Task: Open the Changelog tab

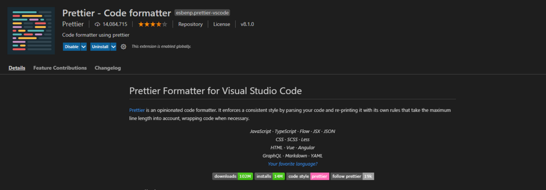Action: coord(107,68)
